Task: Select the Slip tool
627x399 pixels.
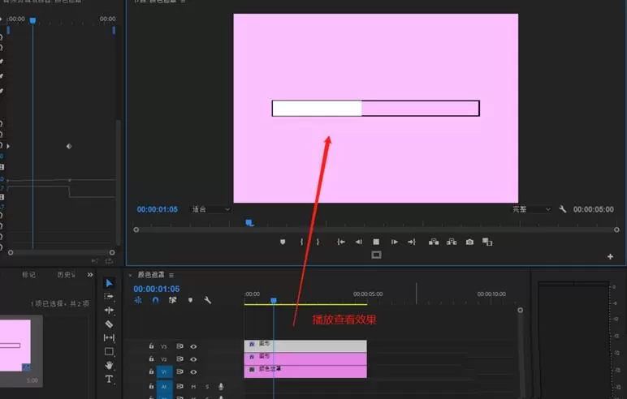Action: [x=109, y=338]
